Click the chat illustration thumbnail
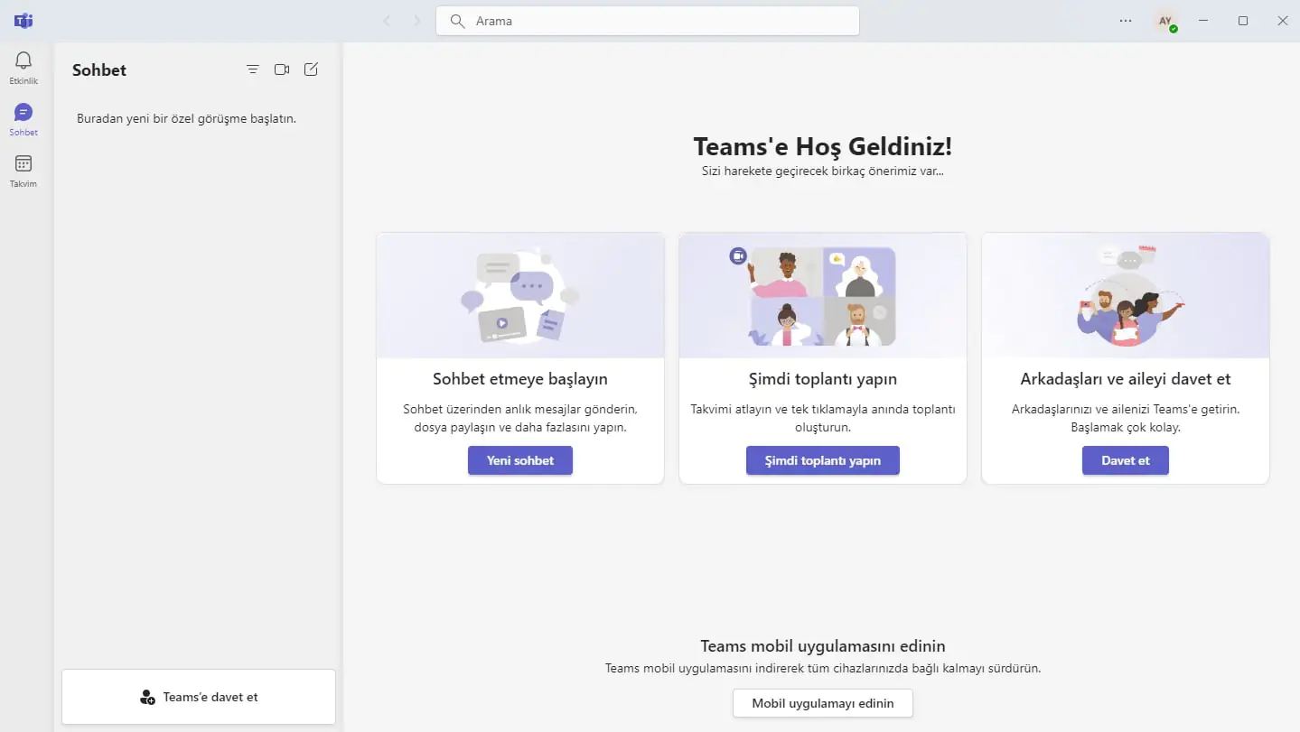This screenshot has height=732, width=1300. tap(520, 296)
